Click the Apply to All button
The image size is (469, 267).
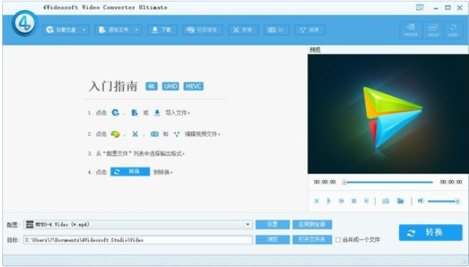pyautogui.click(x=312, y=224)
